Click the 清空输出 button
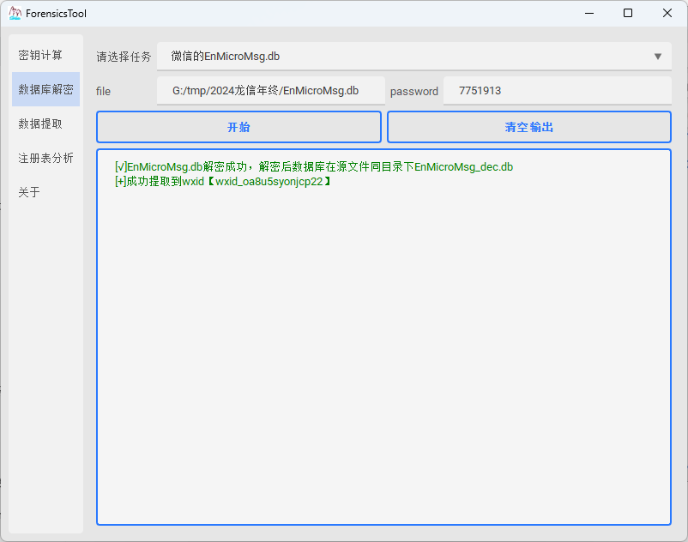The image size is (688, 542). [528, 127]
